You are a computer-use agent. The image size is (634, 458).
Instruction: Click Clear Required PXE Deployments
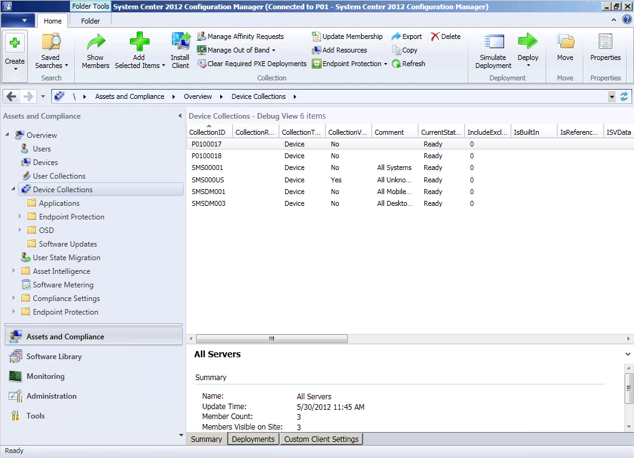252,64
